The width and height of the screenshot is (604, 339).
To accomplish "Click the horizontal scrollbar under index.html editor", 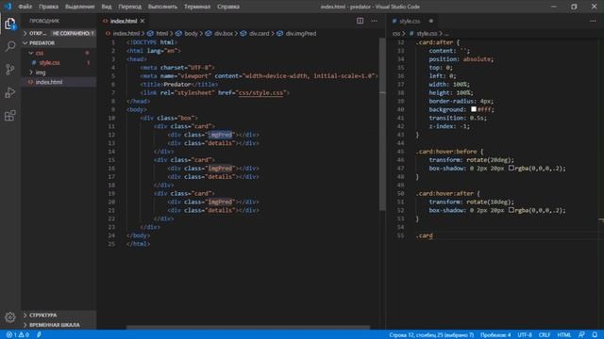I will [x=248, y=328].
